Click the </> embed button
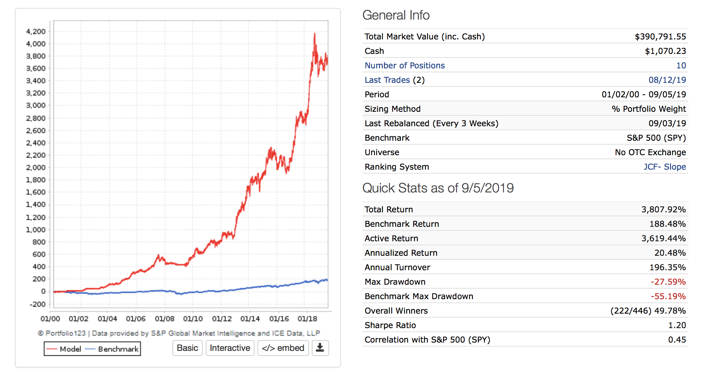Screen dimensions: 704x382 283,348
